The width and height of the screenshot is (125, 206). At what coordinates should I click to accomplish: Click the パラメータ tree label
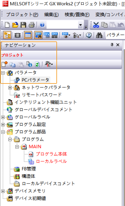tap(26, 73)
